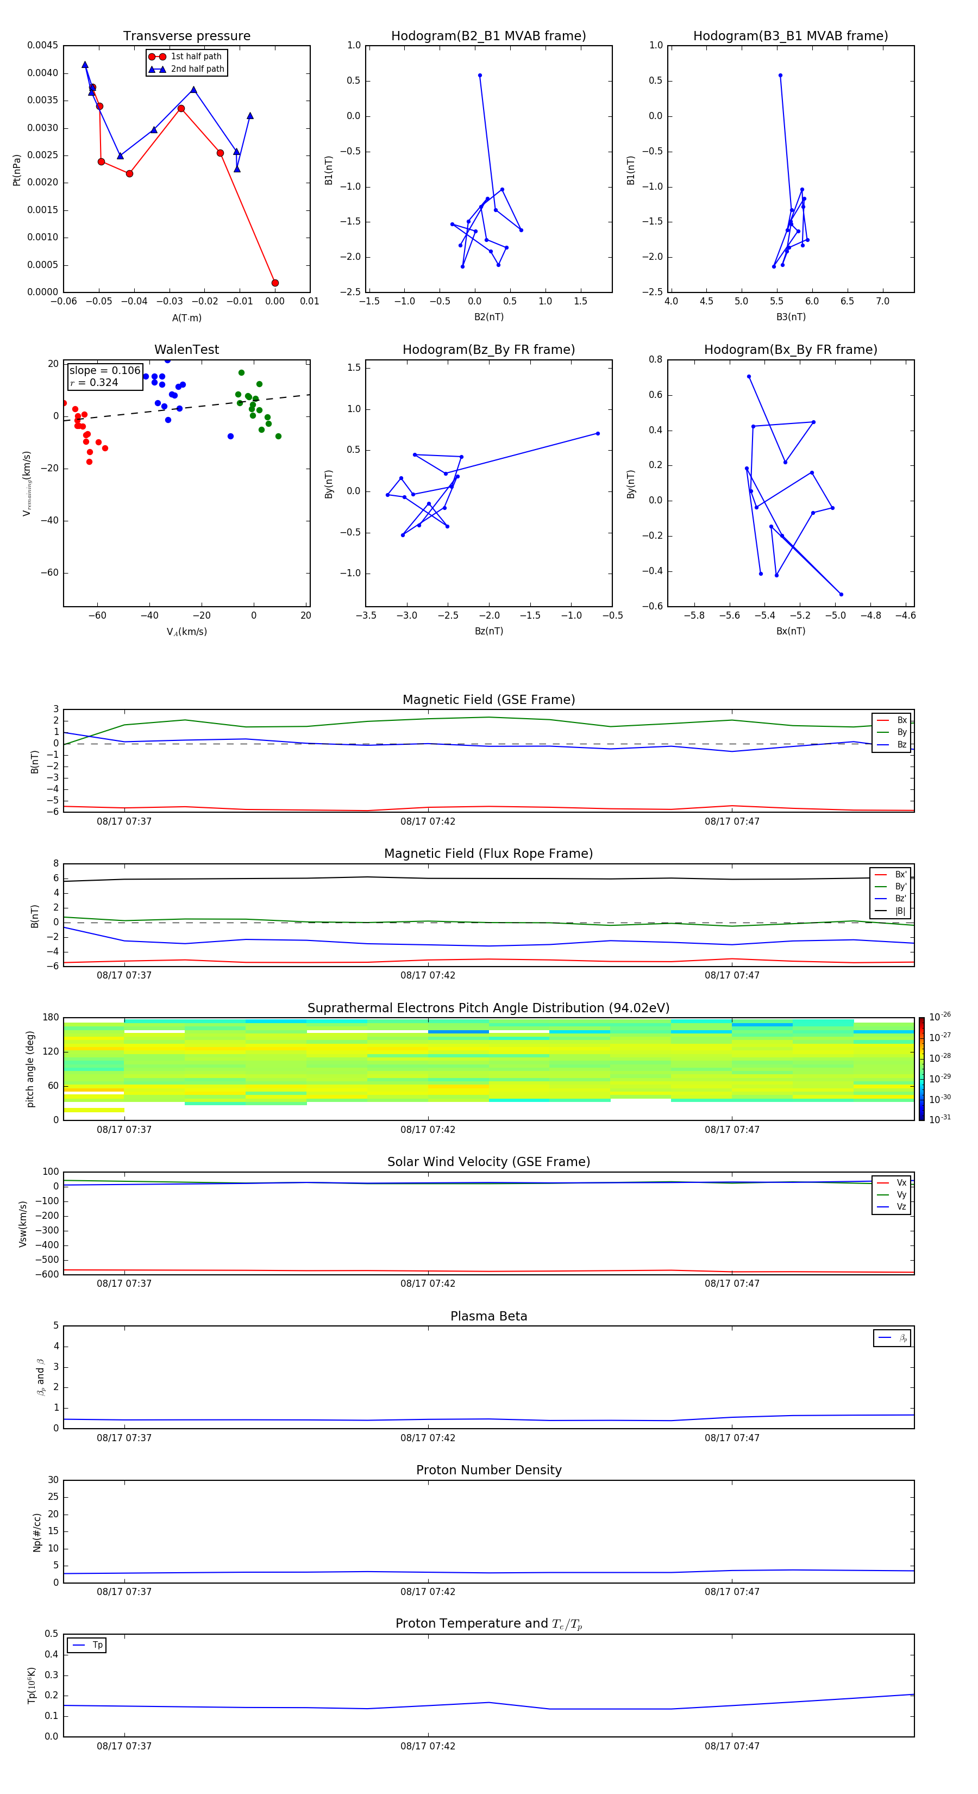This screenshot has height=1794, width=978.
Task: Click the 10^-31 colorbar label
Action: (940, 1119)
